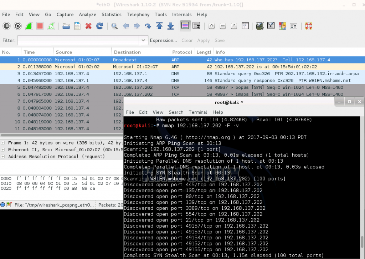Sort packets by Protocol column header

tap(182, 52)
